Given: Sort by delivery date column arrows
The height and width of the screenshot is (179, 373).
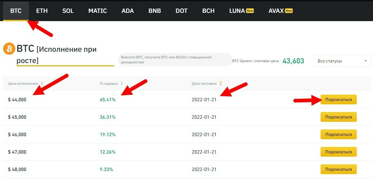Looking at the screenshot, I should (220, 84).
